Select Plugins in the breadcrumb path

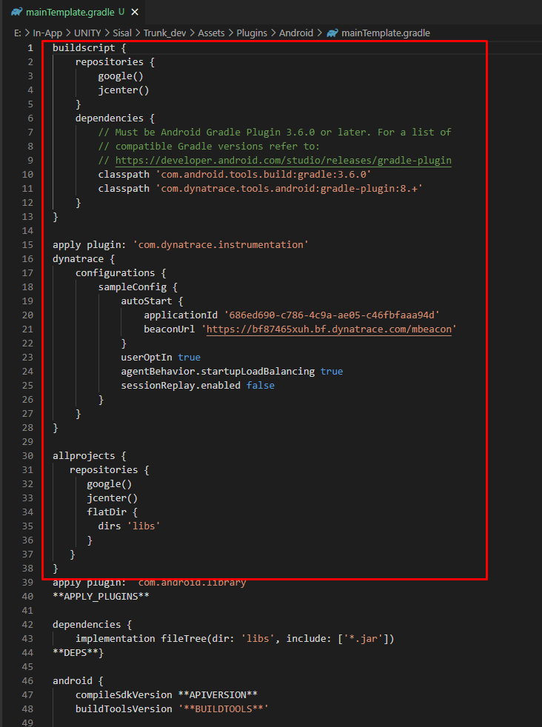[252, 33]
